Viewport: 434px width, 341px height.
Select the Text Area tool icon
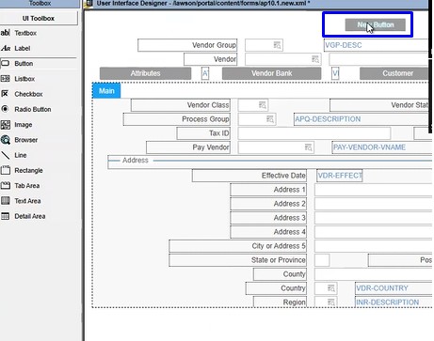[6, 201]
